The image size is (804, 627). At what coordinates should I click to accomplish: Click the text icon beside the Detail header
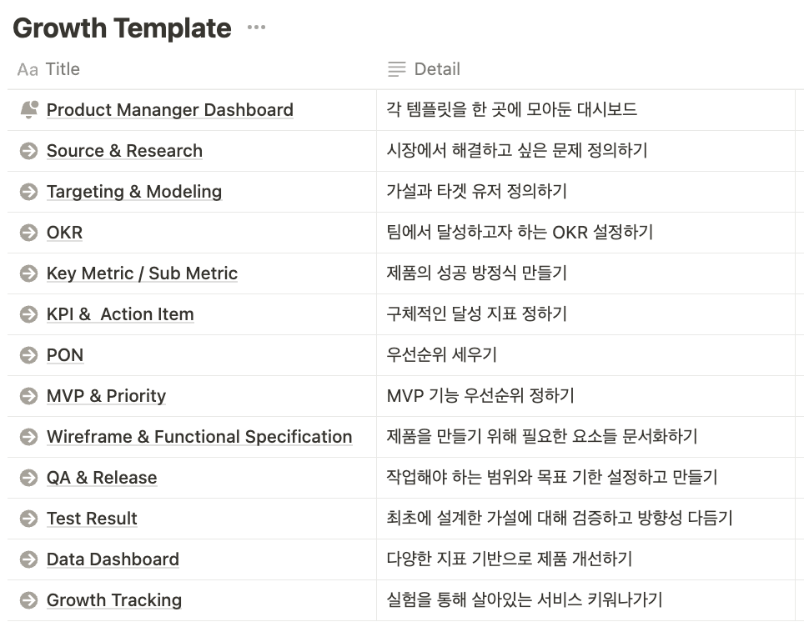click(x=396, y=69)
